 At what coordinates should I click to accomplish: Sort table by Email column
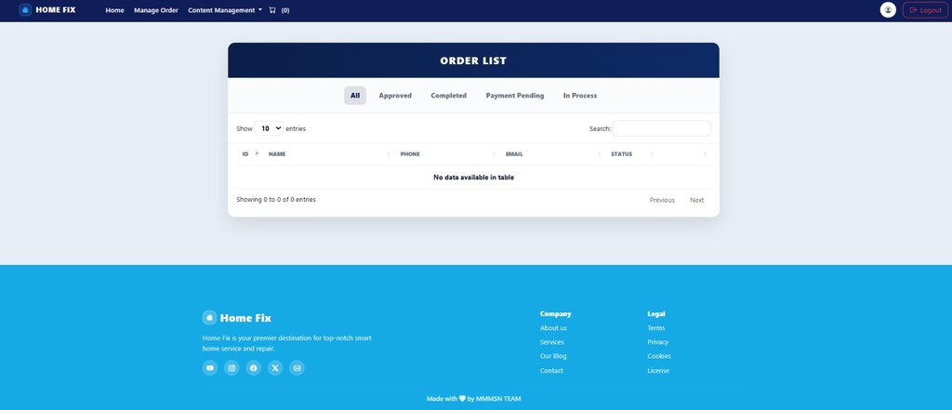click(x=552, y=154)
